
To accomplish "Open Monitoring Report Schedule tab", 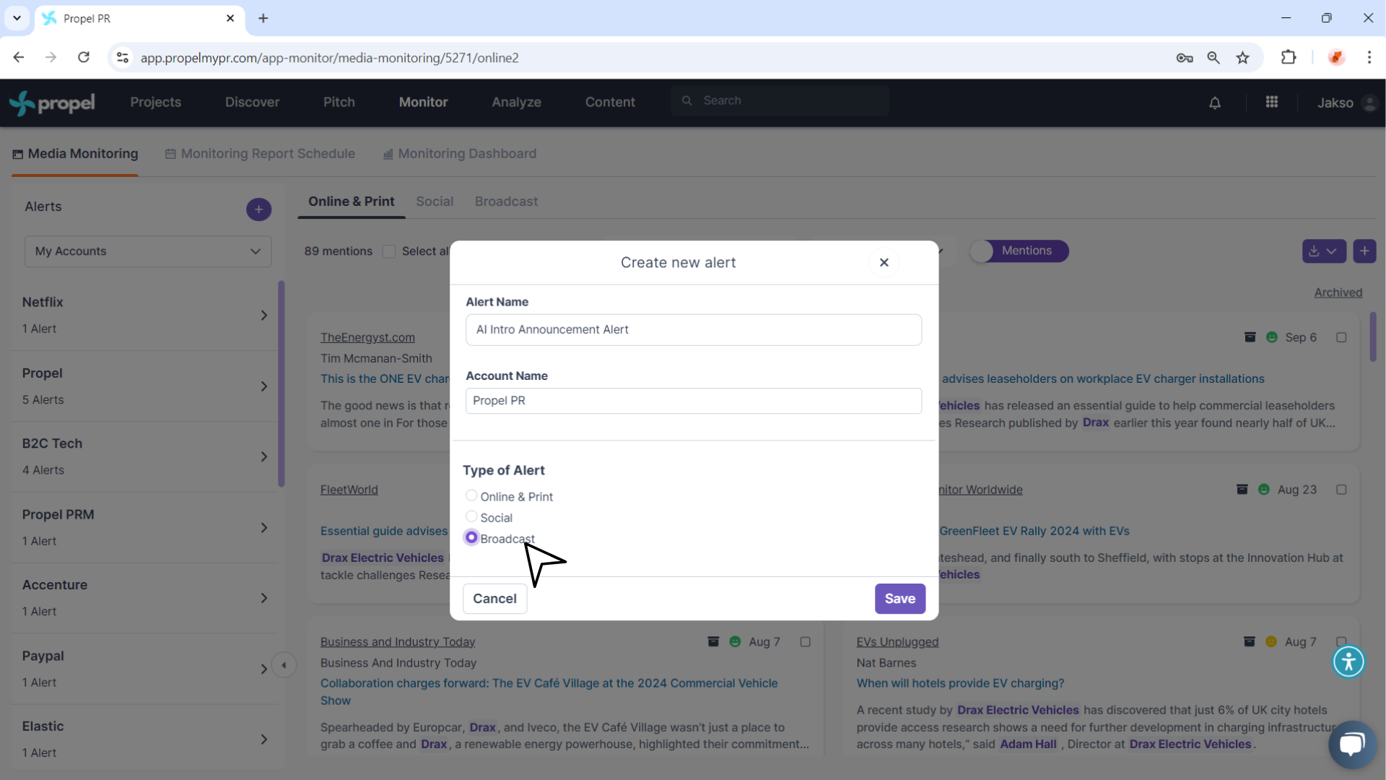I will coord(260,154).
